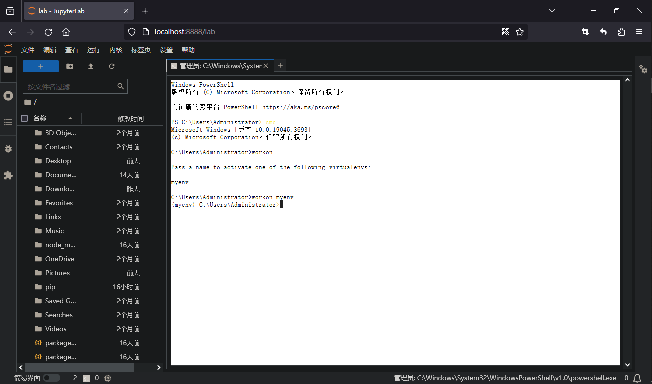This screenshot has height=384, width=652.
Task: Click the terminal count icon in status bar
Action: point(86,378)
